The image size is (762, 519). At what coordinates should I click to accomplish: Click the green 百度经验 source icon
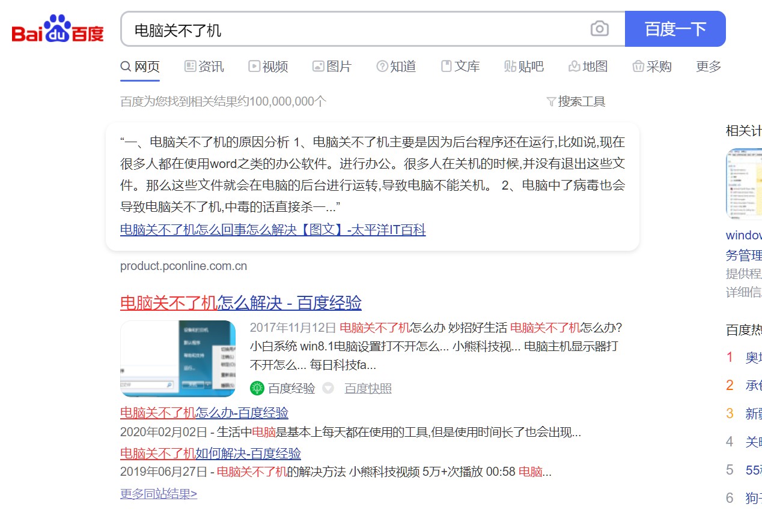click(x=257, y=388)
